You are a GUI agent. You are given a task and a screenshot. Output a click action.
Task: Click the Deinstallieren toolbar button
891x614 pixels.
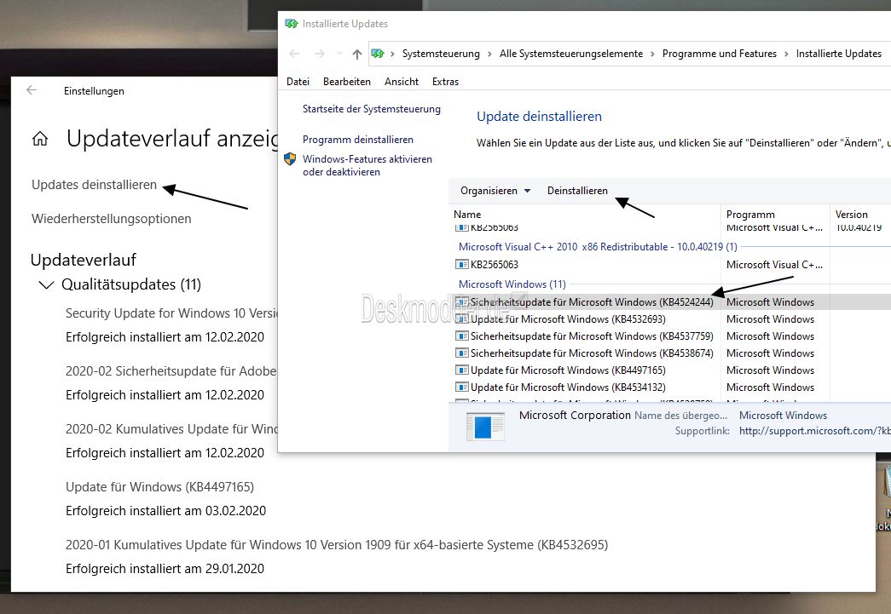(x=577, y=191)
